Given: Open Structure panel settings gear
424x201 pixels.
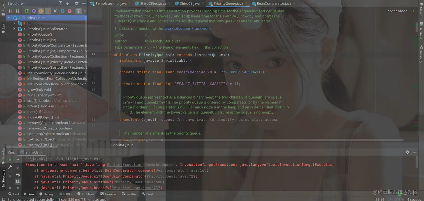Looking at the screenshot, I should click(x=77, y=3).
